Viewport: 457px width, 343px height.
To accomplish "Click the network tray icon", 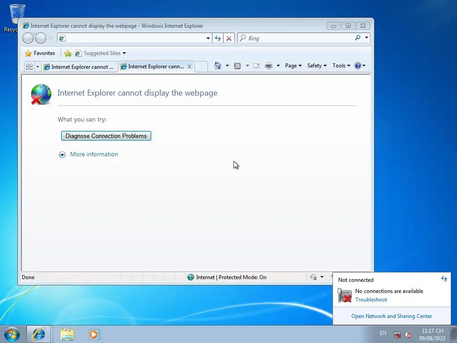I will (397, 335).
